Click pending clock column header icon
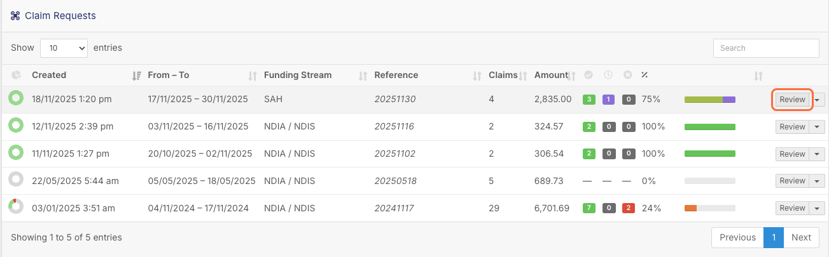Screen dimensions: 829x257 click(x=608, y=75)
